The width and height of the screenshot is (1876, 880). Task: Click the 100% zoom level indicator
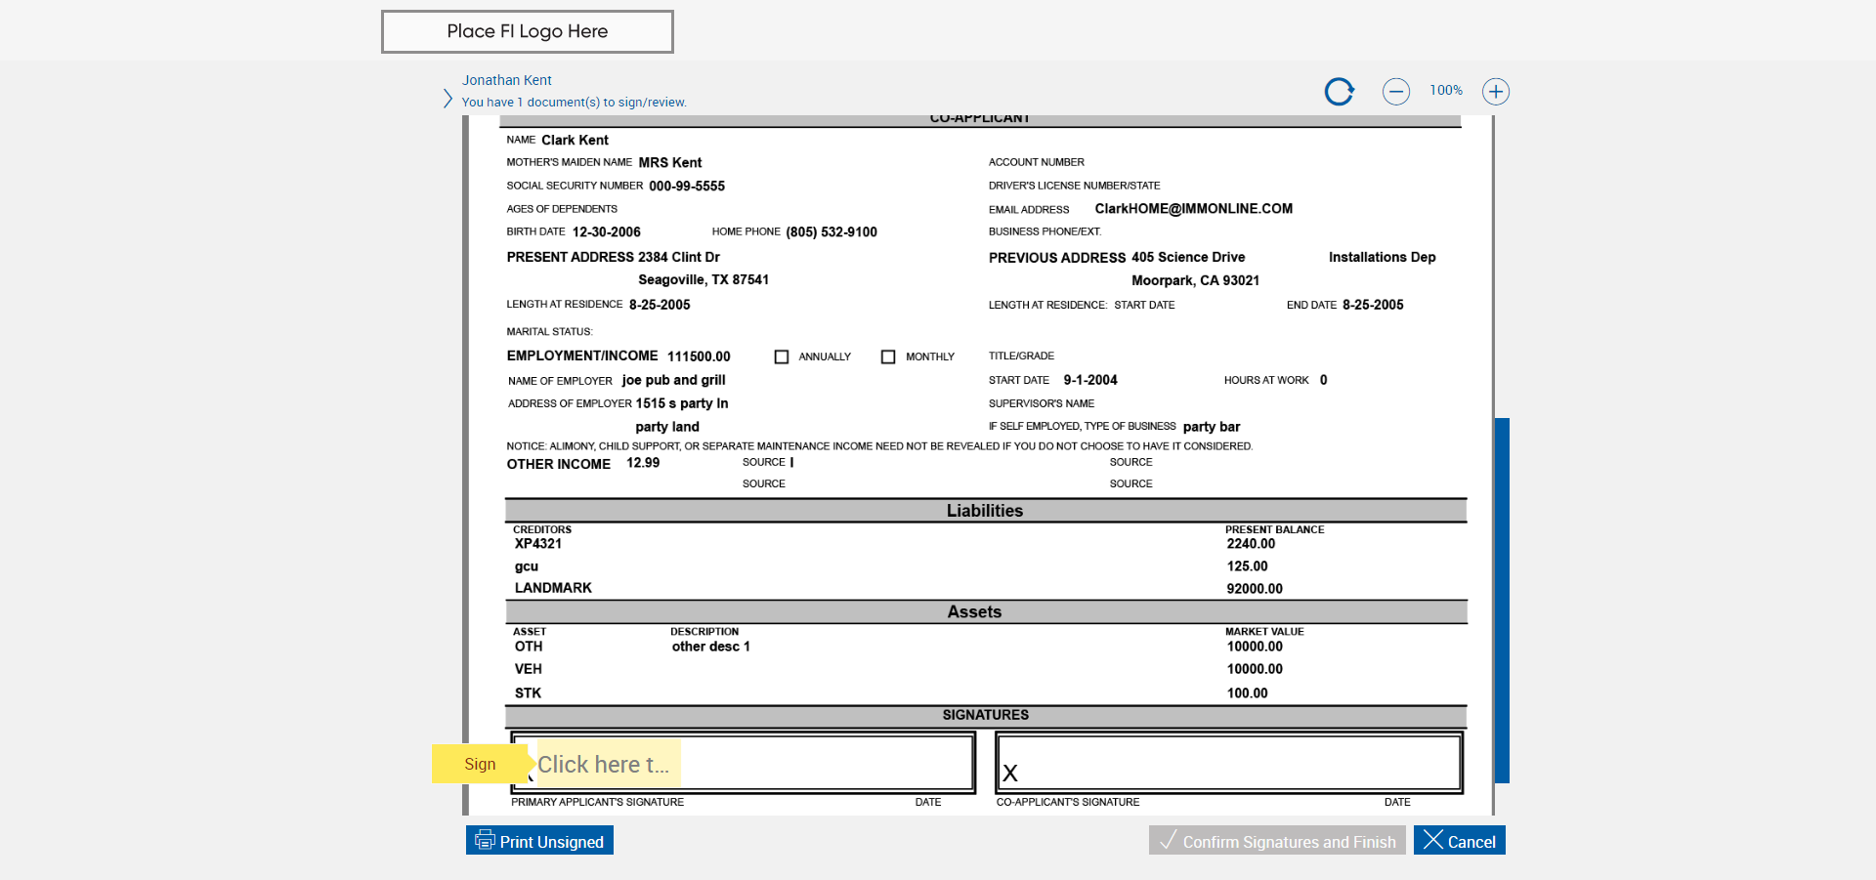(x=1445, y=91)
